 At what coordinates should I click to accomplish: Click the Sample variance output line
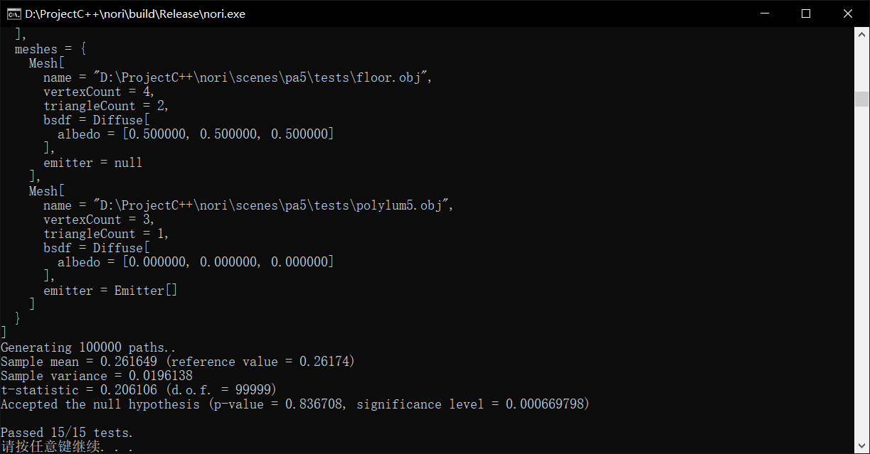[x=96, y=376]
